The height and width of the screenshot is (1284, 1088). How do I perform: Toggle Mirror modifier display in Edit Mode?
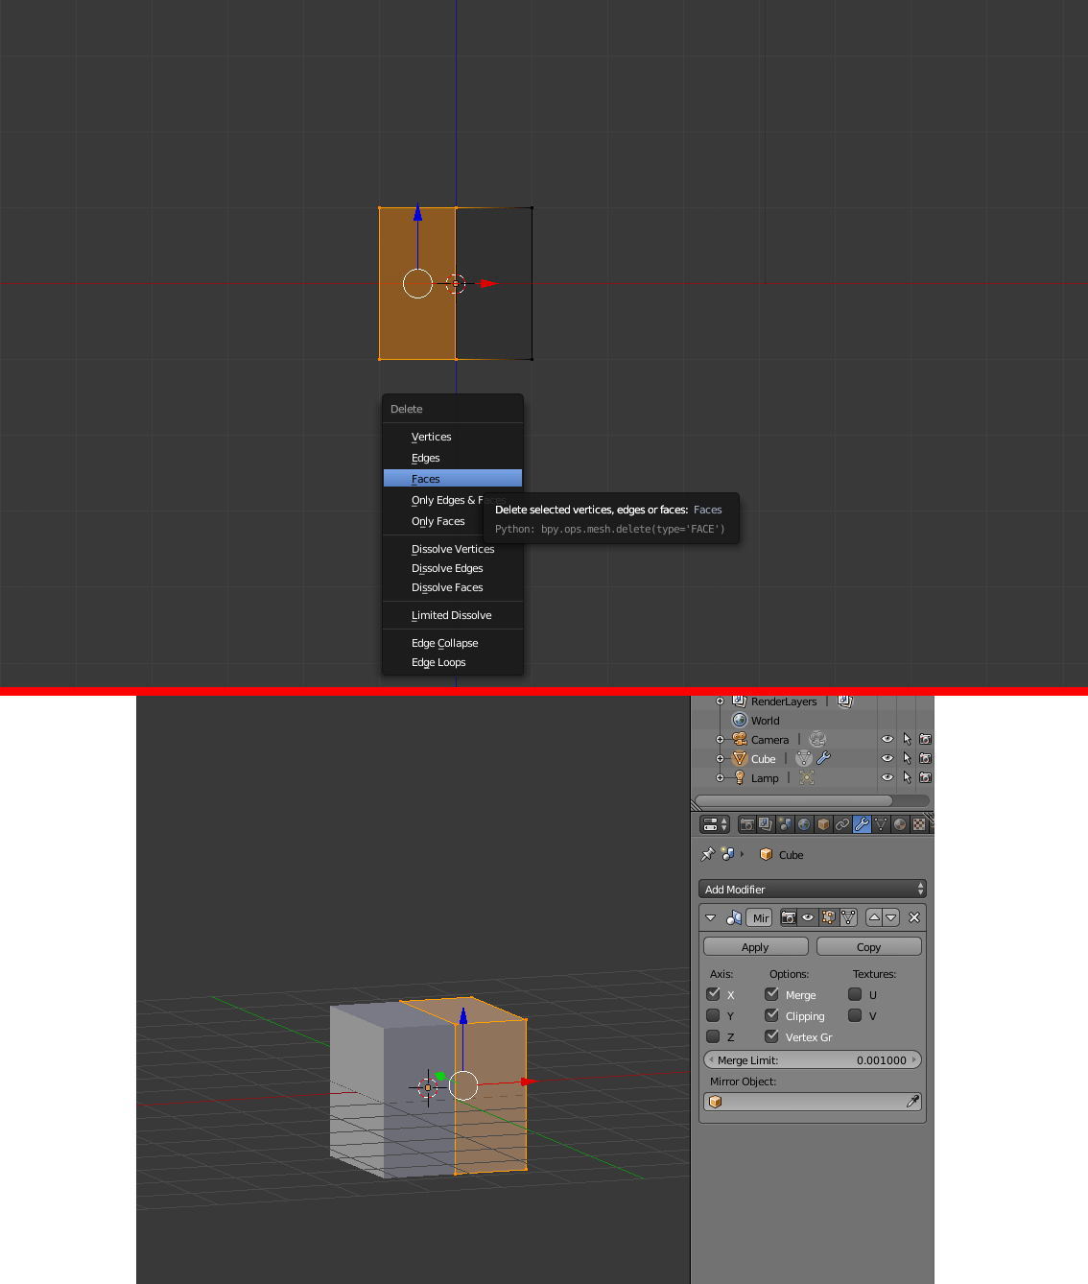pos(828,918)
